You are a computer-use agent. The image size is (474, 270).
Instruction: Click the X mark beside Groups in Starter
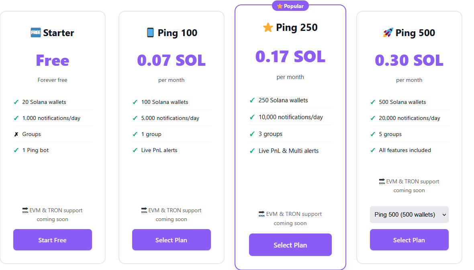pyautogui.click(x=16, y=134)
